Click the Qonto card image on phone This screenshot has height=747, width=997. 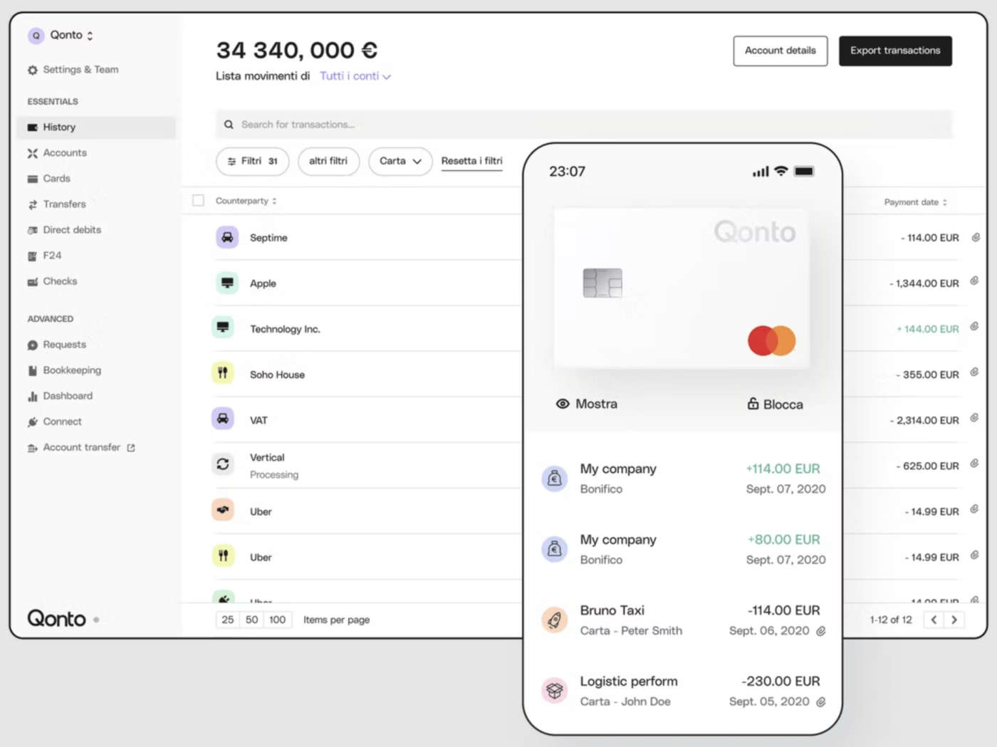point(682,288)
